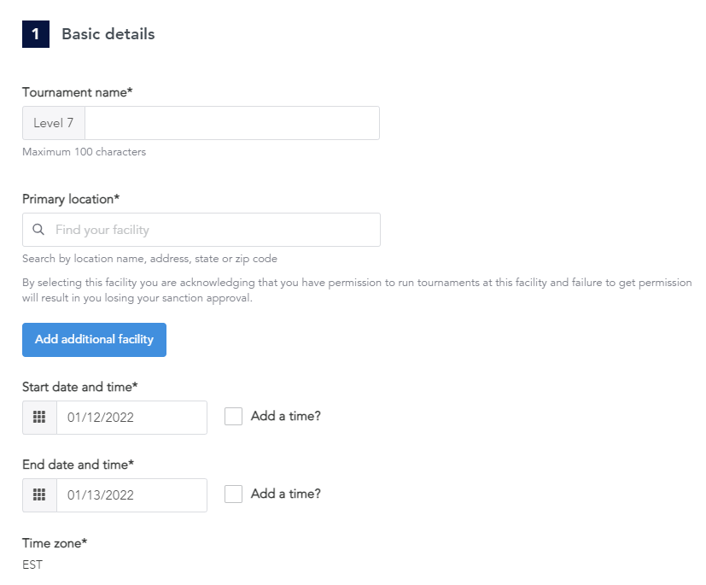
Task: Click the step 1 number badge
Action: tap(36, 34)
